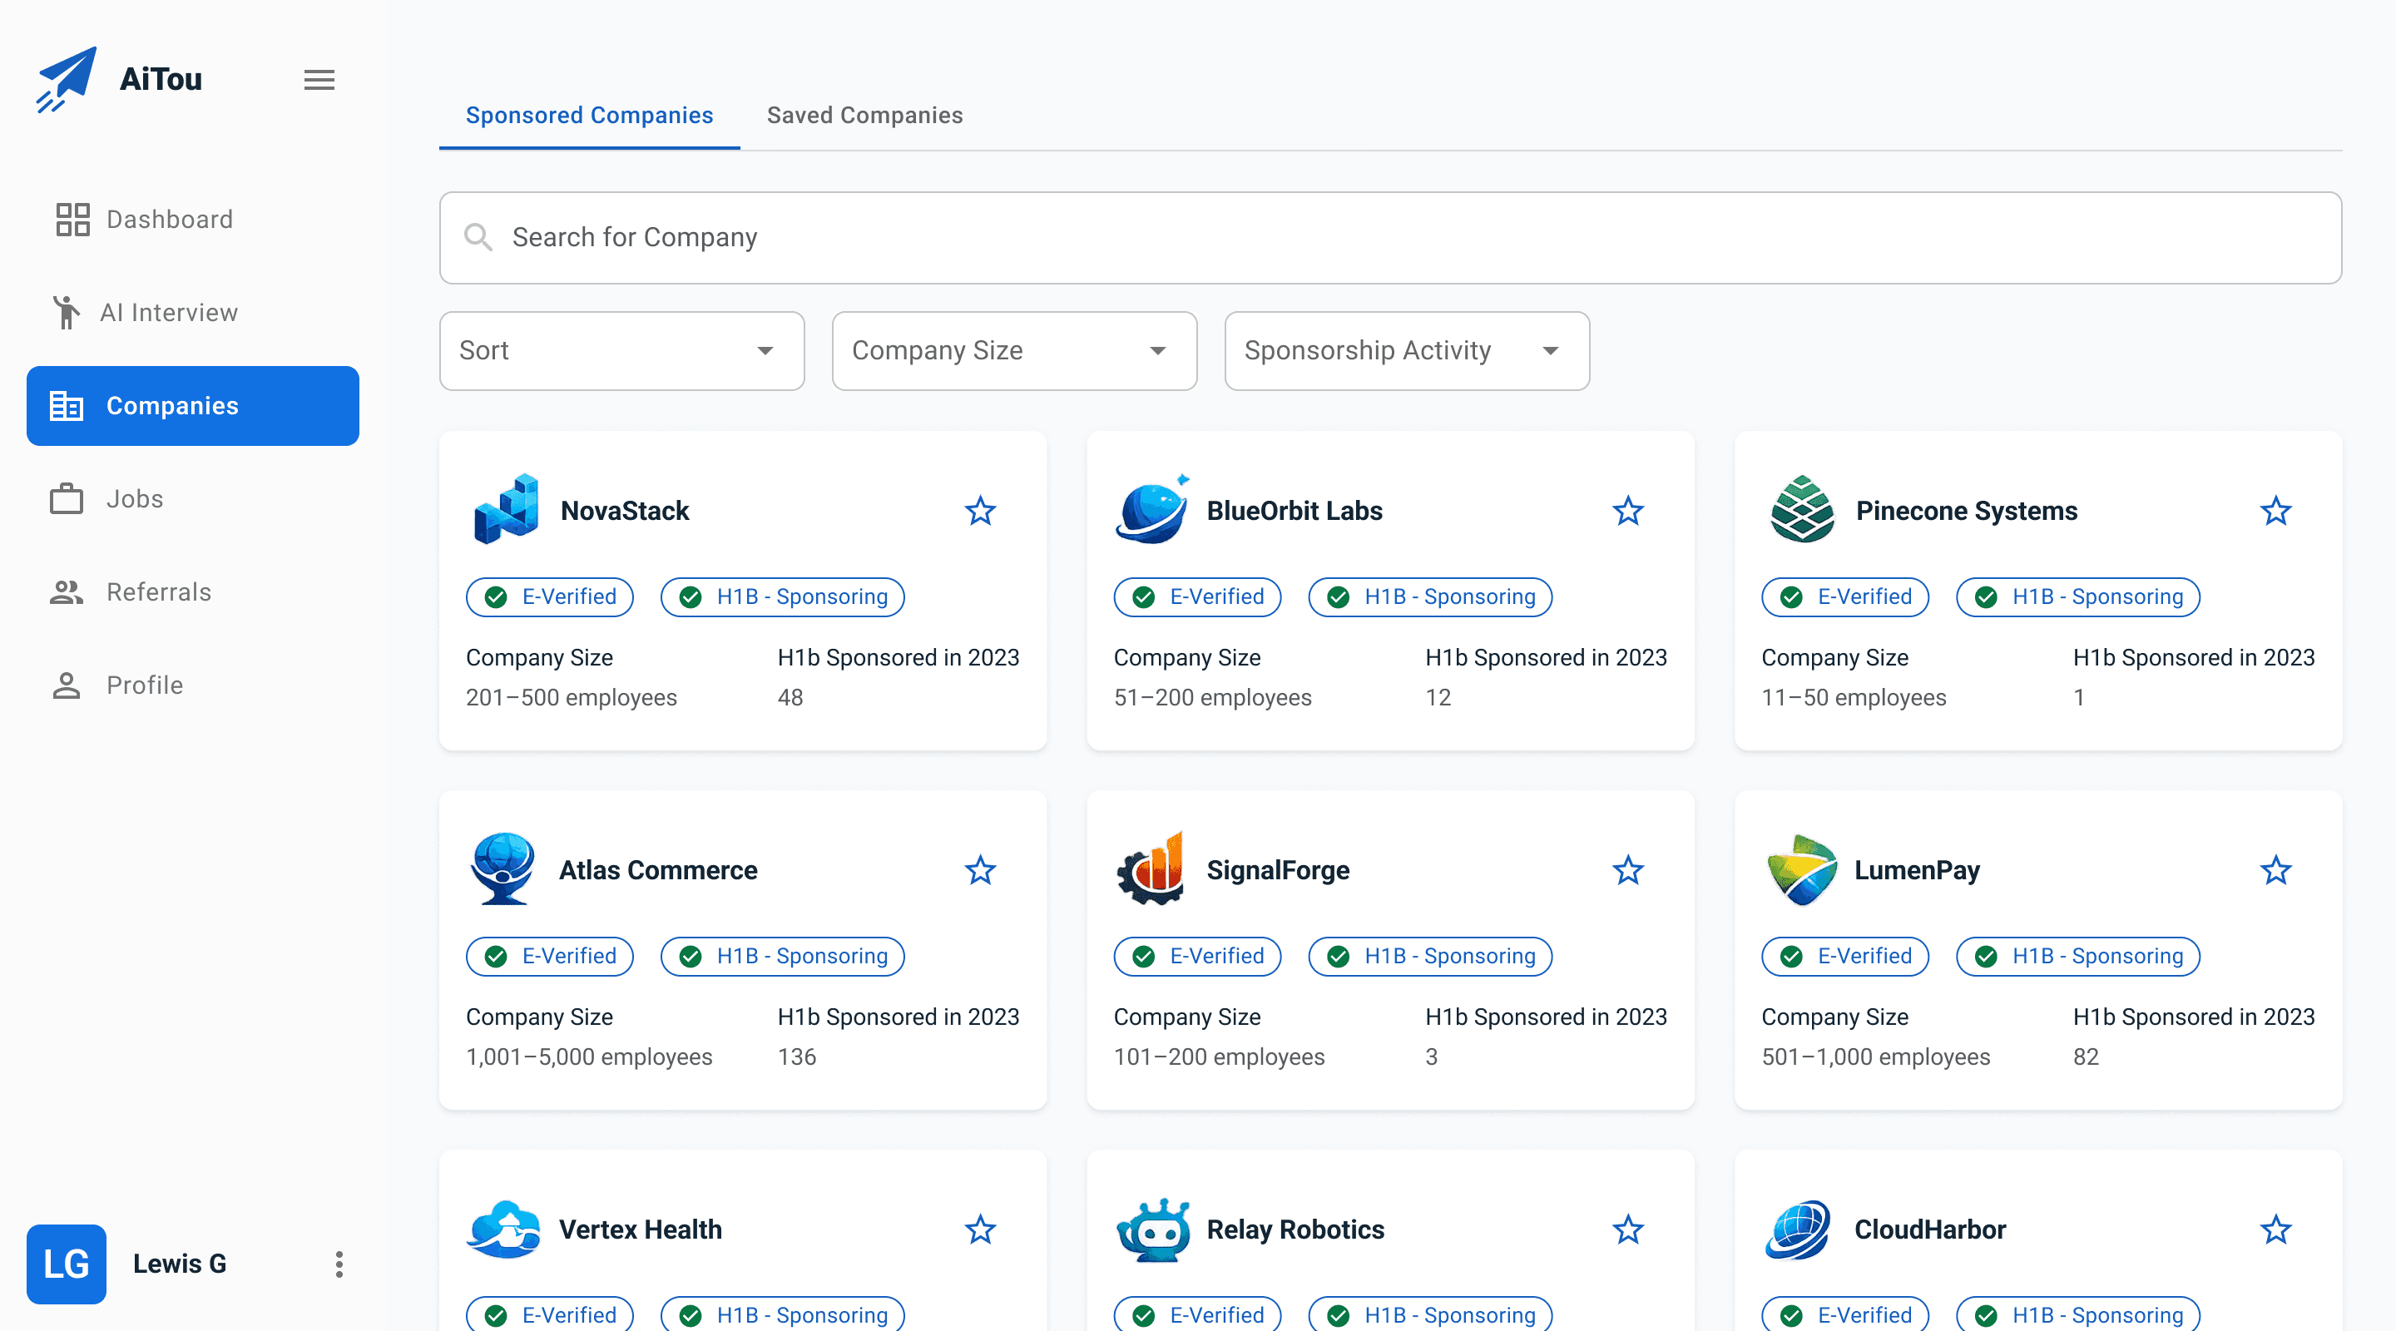Screen dimensions: 2396x1331
Task: Click the Lewis G username
Action: tap(180, 1264)
